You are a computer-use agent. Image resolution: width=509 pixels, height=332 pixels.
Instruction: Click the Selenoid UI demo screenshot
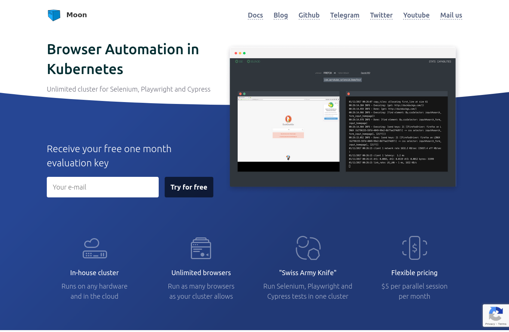[x=343, y=117]
